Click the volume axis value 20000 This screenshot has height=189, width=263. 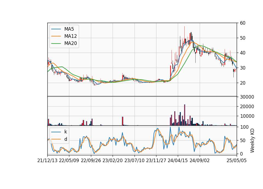point(247,107)
